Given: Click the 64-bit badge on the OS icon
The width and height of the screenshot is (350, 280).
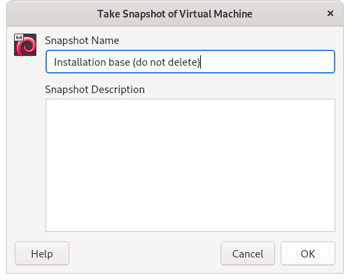Looking at the screenshot, I should point(19,37).
